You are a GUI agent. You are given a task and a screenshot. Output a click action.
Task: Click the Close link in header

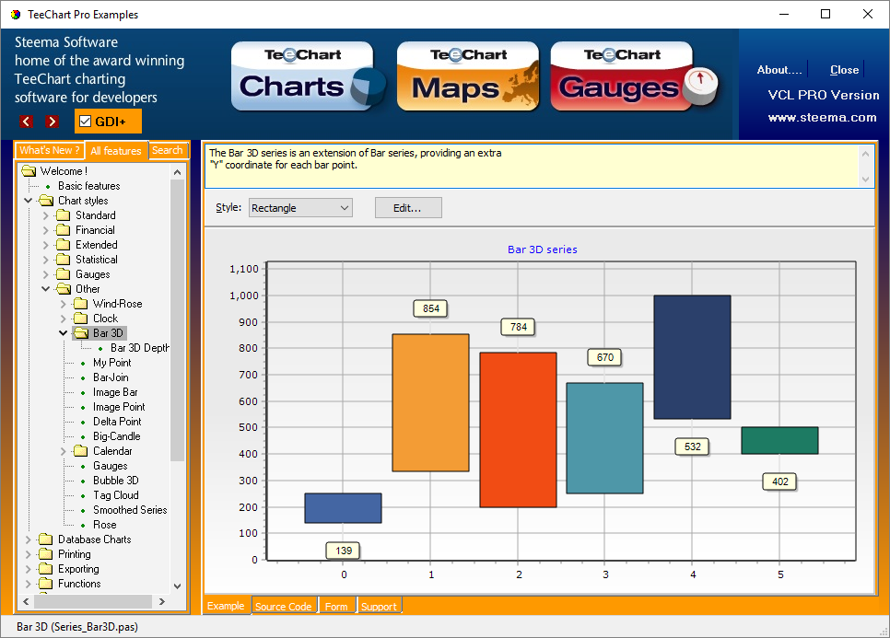coord(844,70)
